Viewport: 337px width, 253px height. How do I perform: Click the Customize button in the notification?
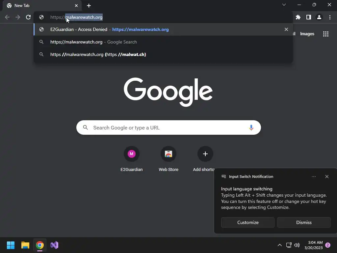tap(248, 222)
